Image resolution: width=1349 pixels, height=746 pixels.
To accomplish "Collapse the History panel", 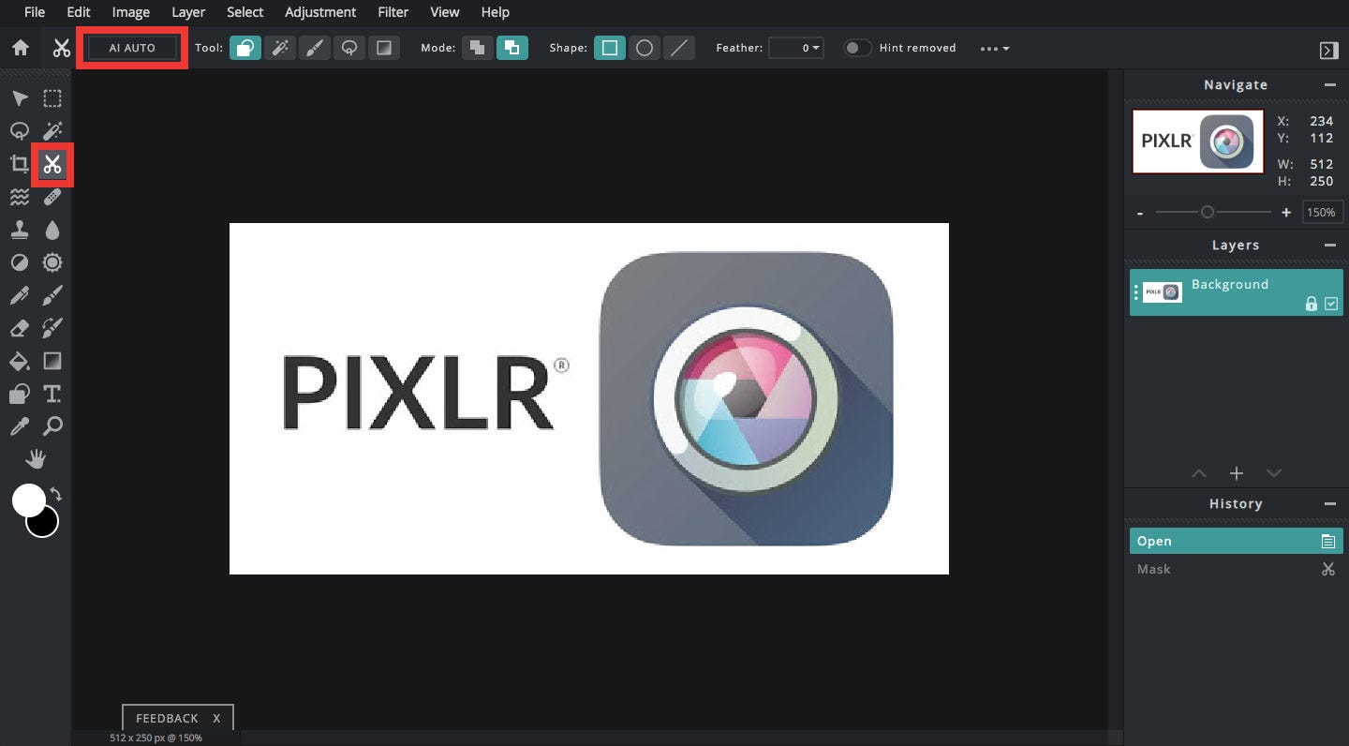I will click(x=1329, y=503).
